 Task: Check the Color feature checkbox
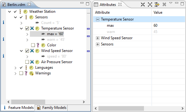[33, 45]
